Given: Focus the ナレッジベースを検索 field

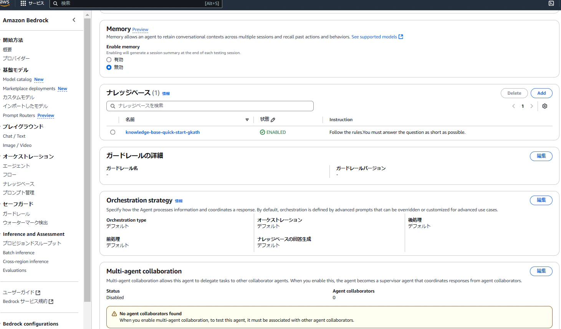Looking at the screenshot, I should pos(210,106).
